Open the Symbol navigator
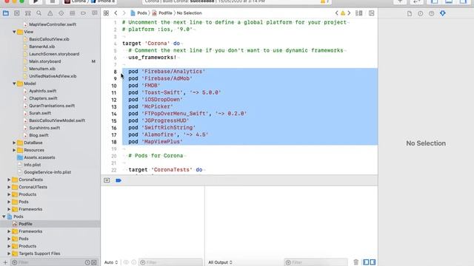The height and width of the screenshot is (266, 474). tap(28, 13)
